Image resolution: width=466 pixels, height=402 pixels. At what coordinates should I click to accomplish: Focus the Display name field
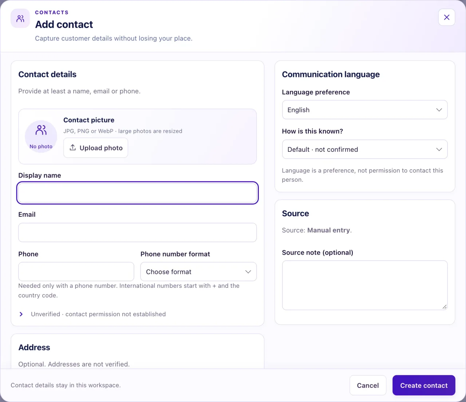(x=138, y=193)
